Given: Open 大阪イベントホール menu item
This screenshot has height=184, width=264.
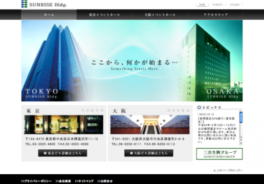Looking at the screenshot, I should [160, 15].
